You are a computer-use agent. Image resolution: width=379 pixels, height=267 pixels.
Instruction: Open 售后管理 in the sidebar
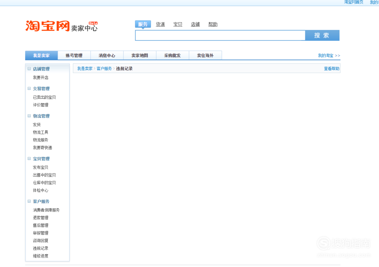[41, 225]
